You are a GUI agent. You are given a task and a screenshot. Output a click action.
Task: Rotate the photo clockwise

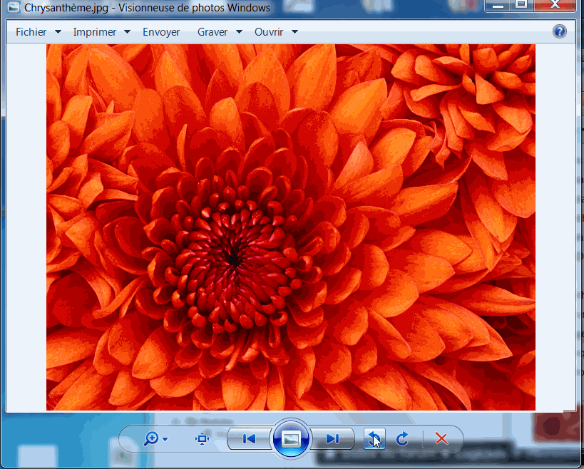pyautogui.click(x=402, y=439)
